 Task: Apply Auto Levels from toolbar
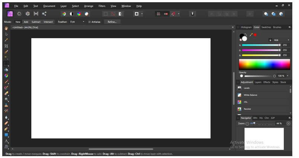pos(64,14)
